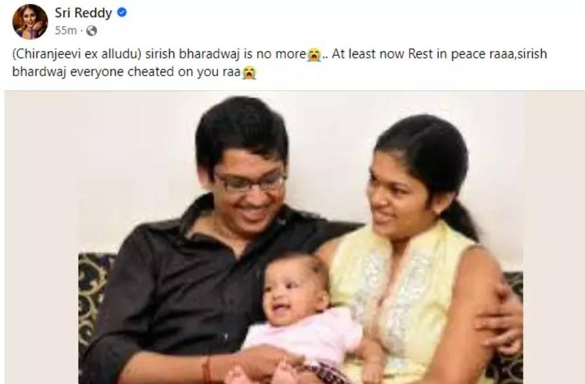Viewport: 585px width, 384px height.
Task: Click the woman's ponytail in photo
Action: pos(461,218)
